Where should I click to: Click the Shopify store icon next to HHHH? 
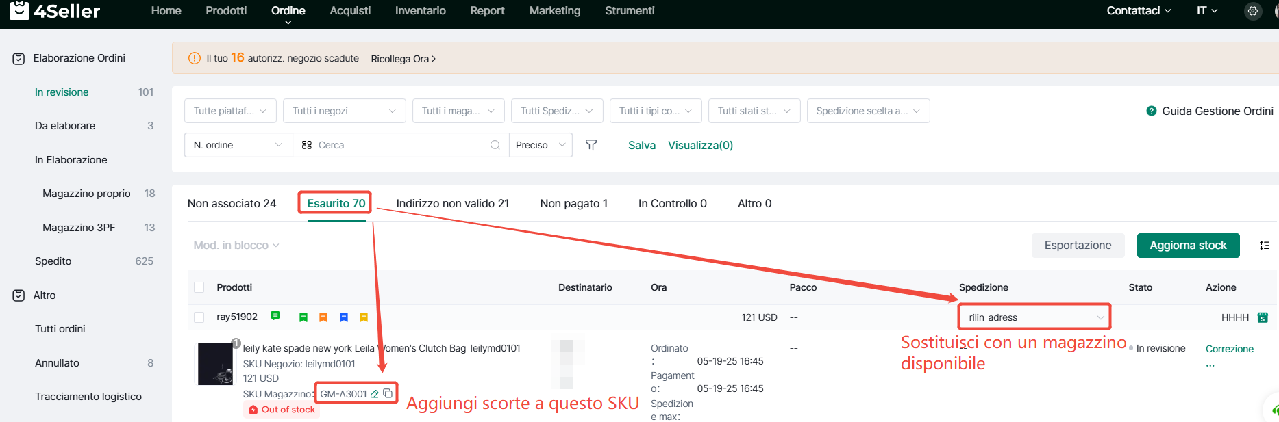click(x=1263, y=317)
